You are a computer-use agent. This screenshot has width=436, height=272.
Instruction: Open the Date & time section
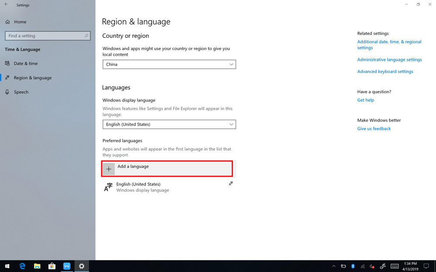click(x=26, y=64)
